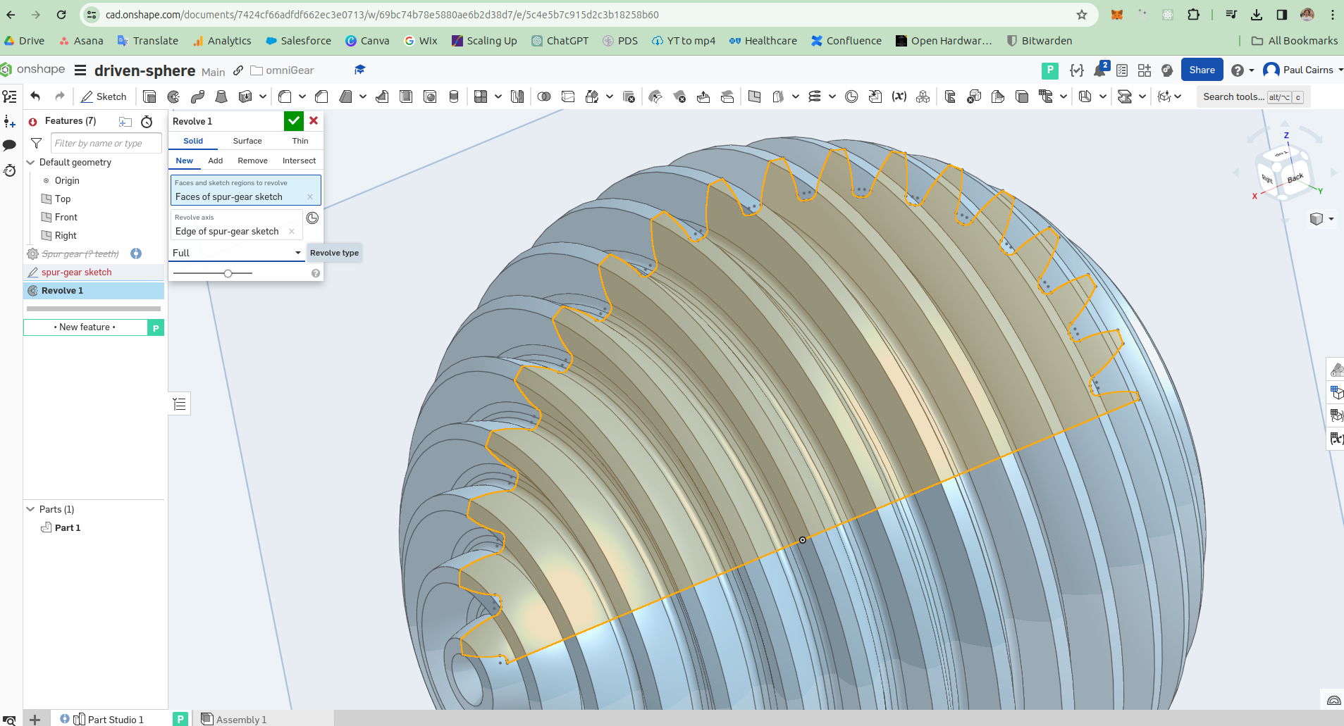Select the Loft tool
1344x726 pixels.
coord(221,96)
